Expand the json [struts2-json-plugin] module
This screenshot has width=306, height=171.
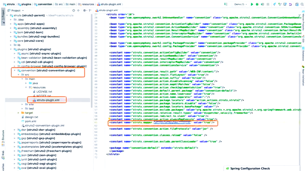point(14,155)
